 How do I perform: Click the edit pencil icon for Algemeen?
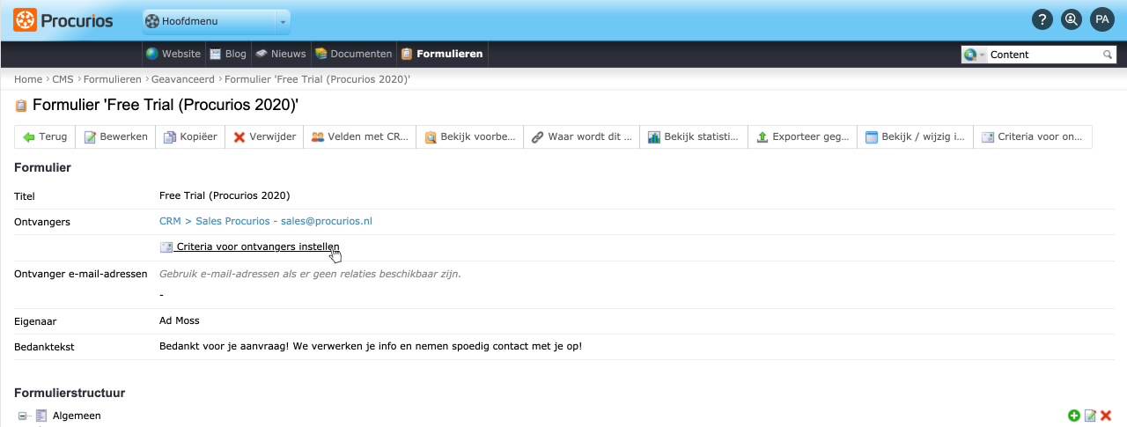[1090, 416]
